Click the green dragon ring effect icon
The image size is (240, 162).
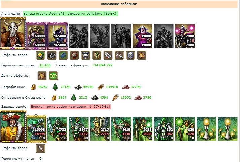point(97,55)
